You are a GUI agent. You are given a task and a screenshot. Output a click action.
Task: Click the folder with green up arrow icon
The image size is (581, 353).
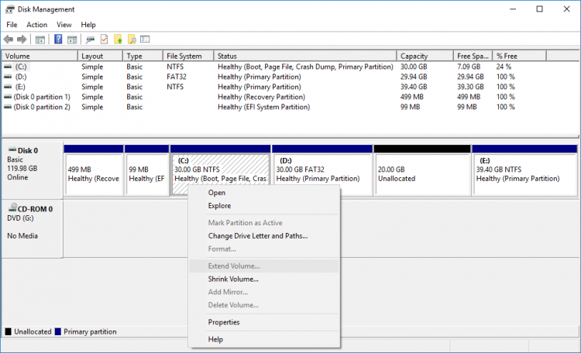(119, 39)
